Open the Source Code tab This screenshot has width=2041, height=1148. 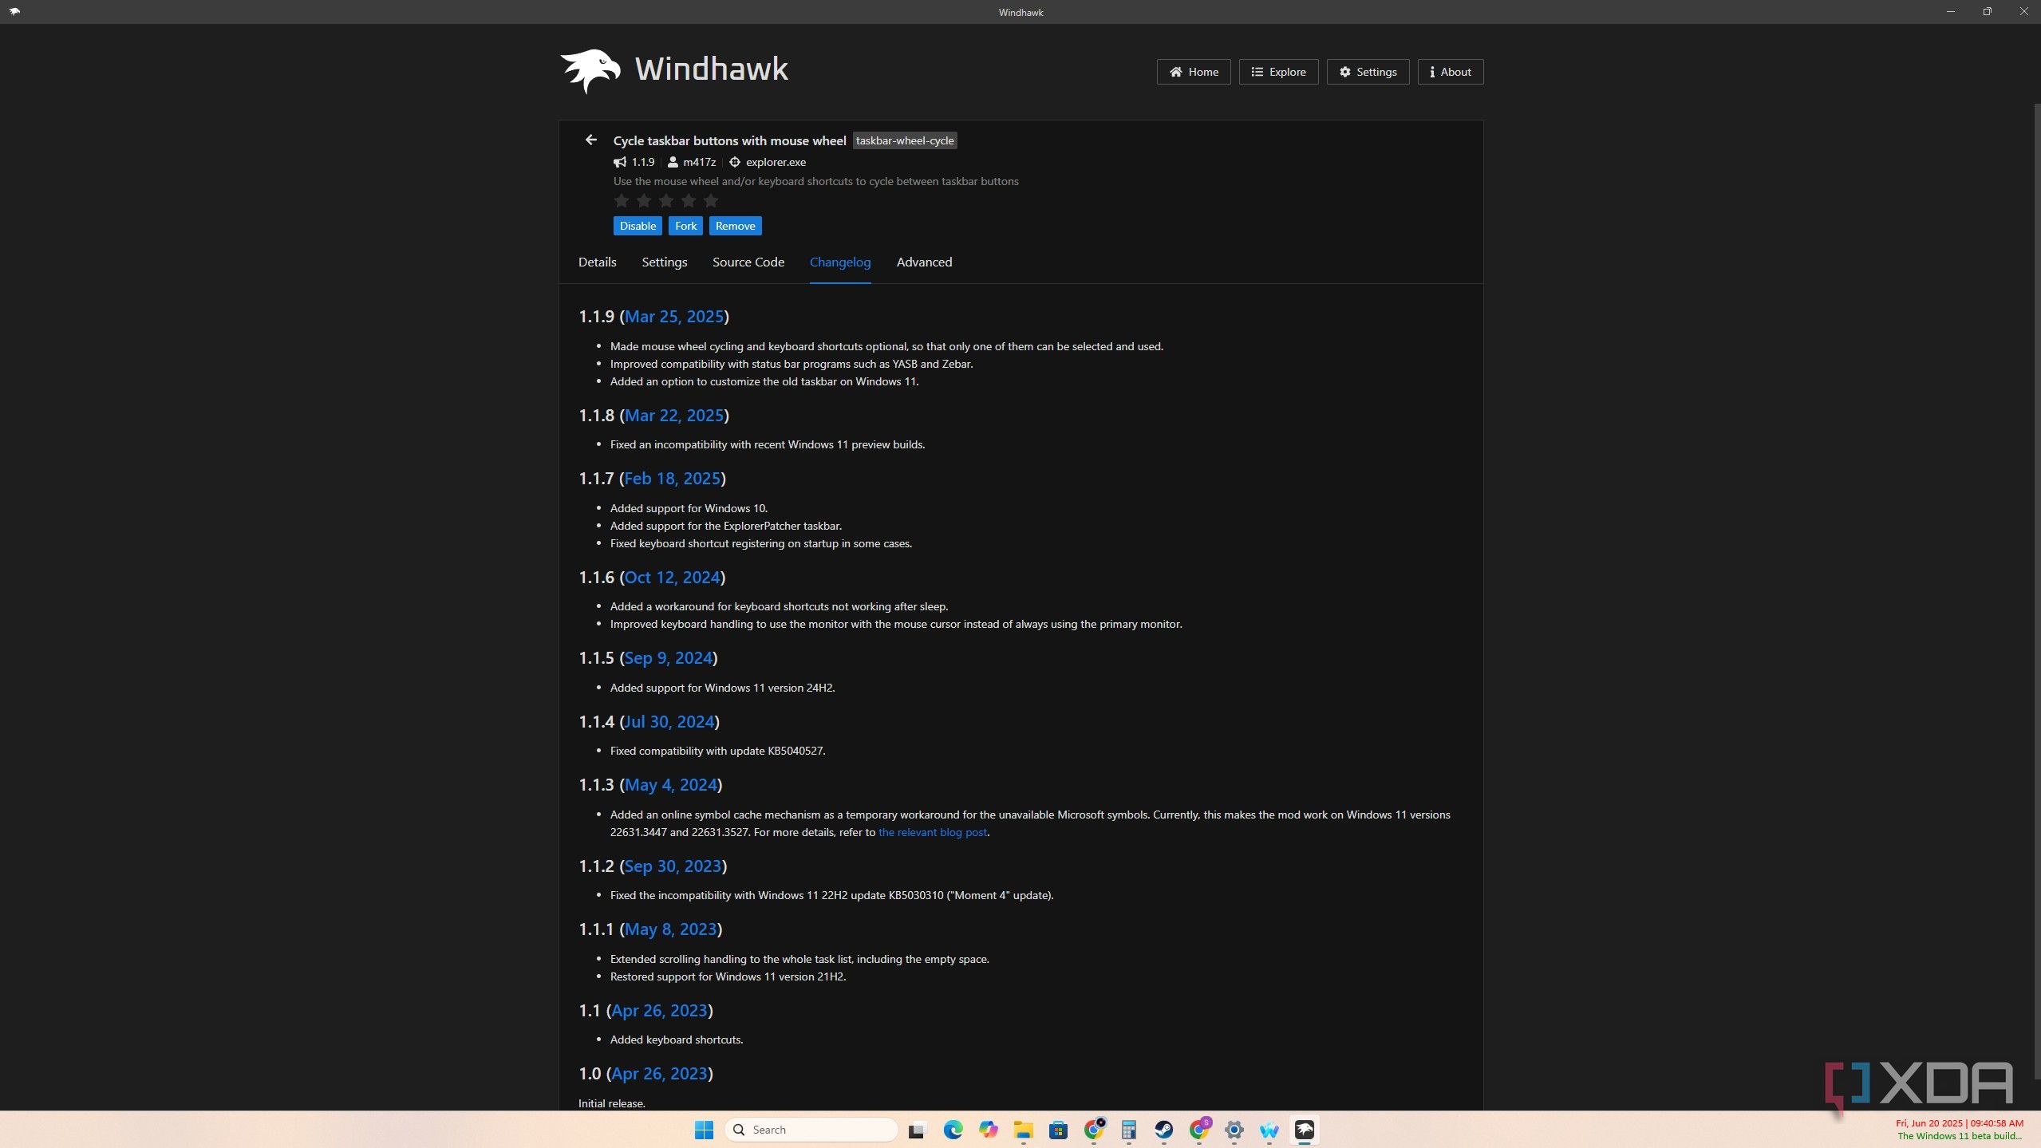pyautogui.click(x=748, y=262)
